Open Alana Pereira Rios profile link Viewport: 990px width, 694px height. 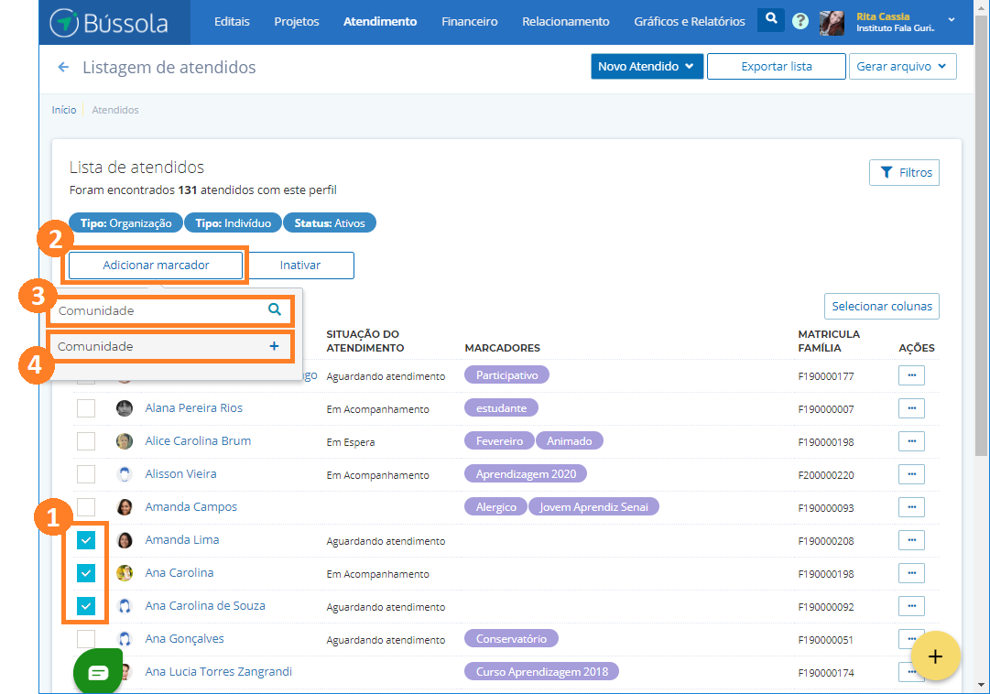point(193,408)
